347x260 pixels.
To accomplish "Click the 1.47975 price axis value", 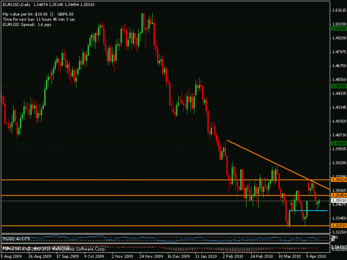I will pos(339,52).
